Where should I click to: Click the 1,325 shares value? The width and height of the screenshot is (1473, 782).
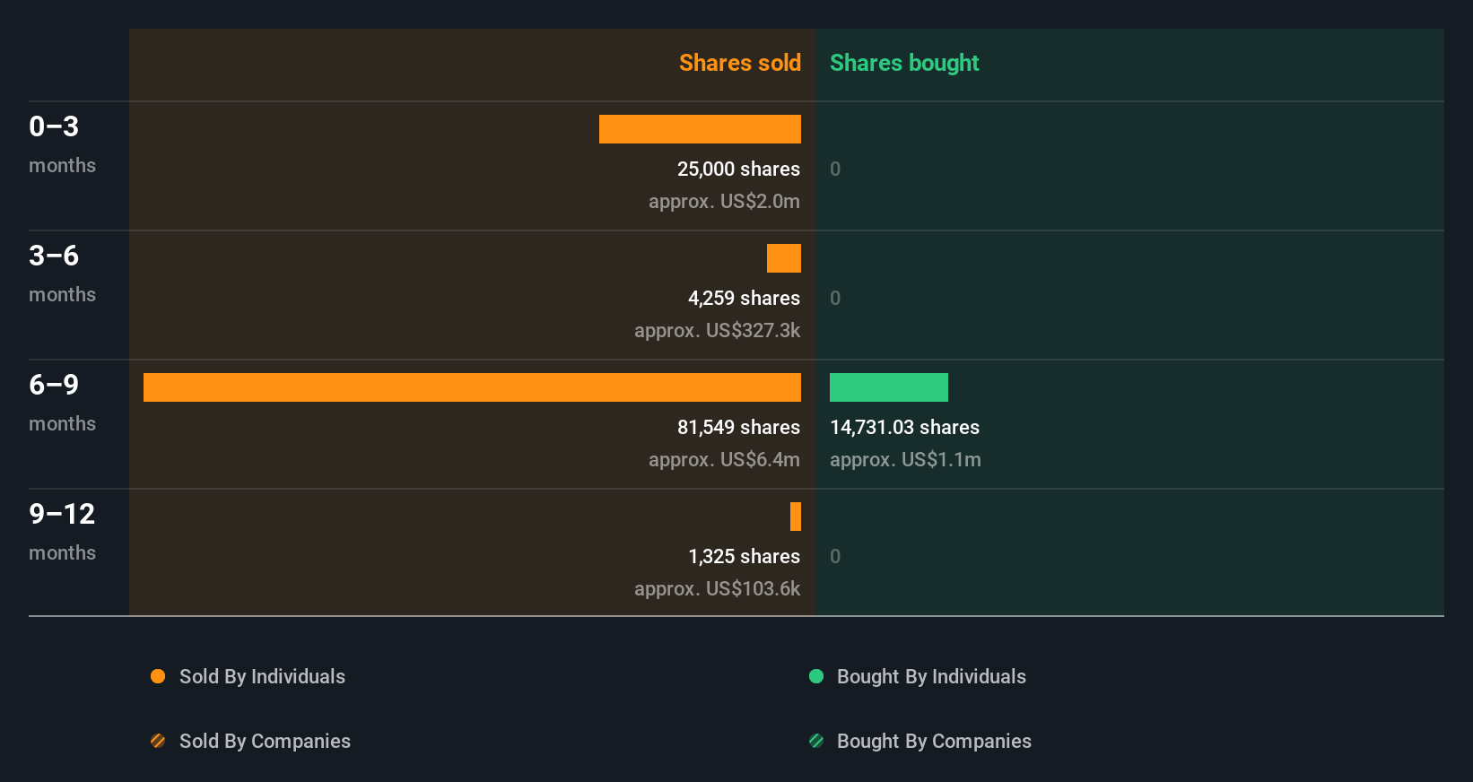744,556
